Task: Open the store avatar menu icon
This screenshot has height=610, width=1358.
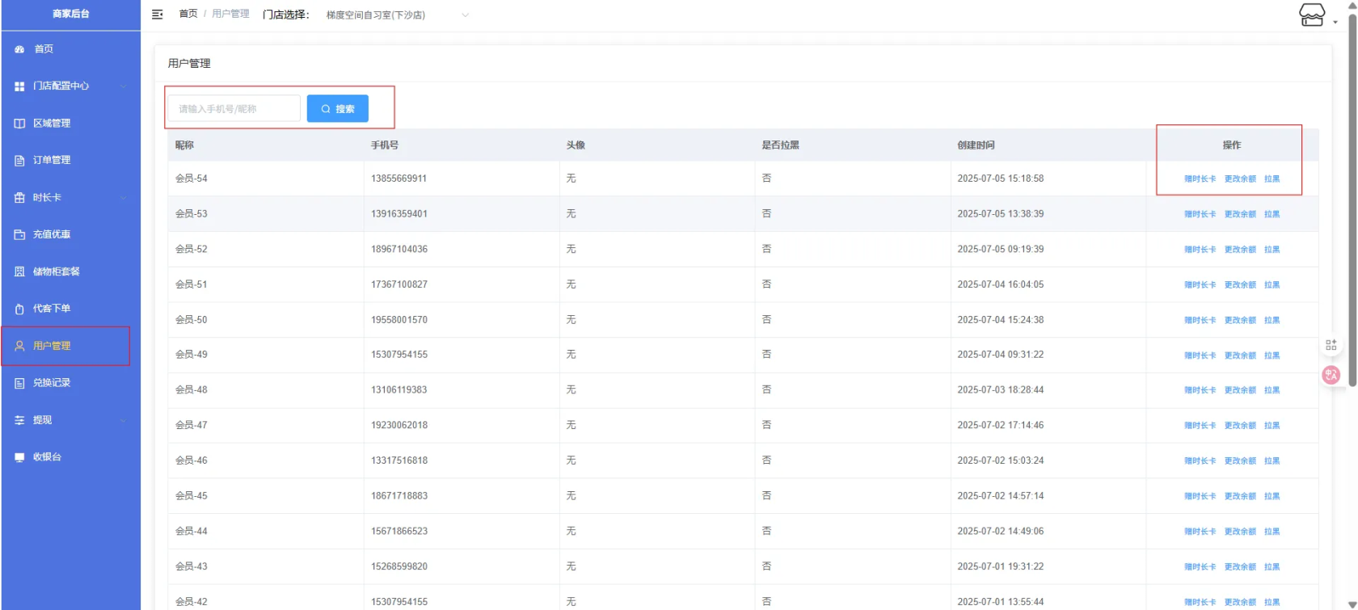Action: coord(1311,15)
